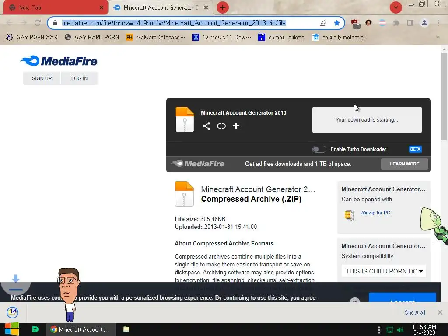Click the orange ZIP file icon in the dark panel
This screenshot has width=448, height=336.
[185, 119]
